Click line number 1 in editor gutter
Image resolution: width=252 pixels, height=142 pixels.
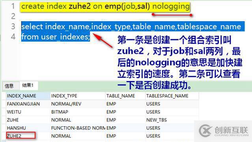coord(13,6)
